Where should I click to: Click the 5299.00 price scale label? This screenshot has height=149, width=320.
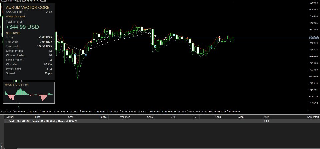(314, 3)
